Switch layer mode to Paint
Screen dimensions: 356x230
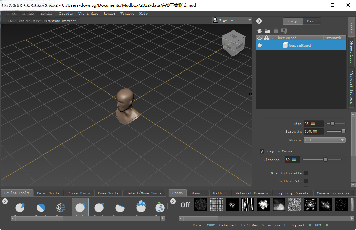[312, 21]
